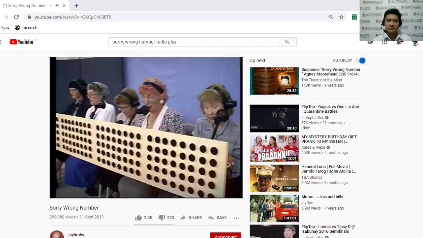Viewport: 423px width, 238px height.
Task: Click the 113K views • 9 years ago text
Action: (x=323, y=85)
